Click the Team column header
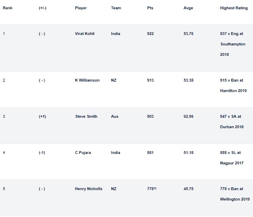The height and width of the screenshot is (217, 253). pos(116,8)
